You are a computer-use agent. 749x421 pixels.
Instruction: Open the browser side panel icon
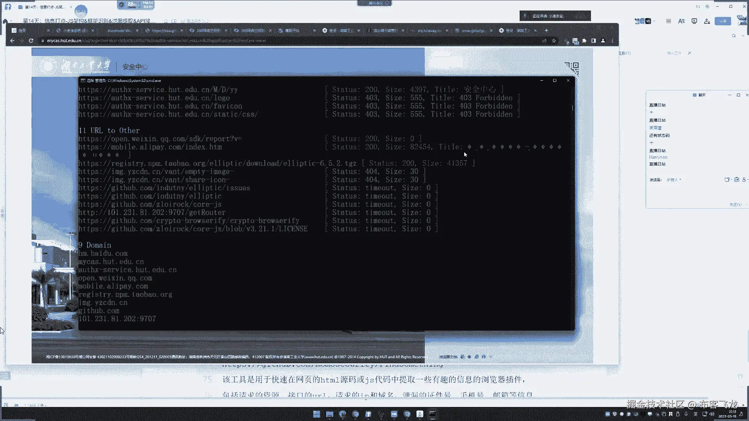tap(594, 41)
